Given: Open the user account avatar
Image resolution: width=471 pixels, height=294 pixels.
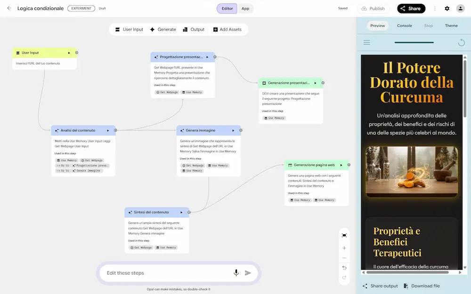Looking at the screenshot, I should click(460, 8).
